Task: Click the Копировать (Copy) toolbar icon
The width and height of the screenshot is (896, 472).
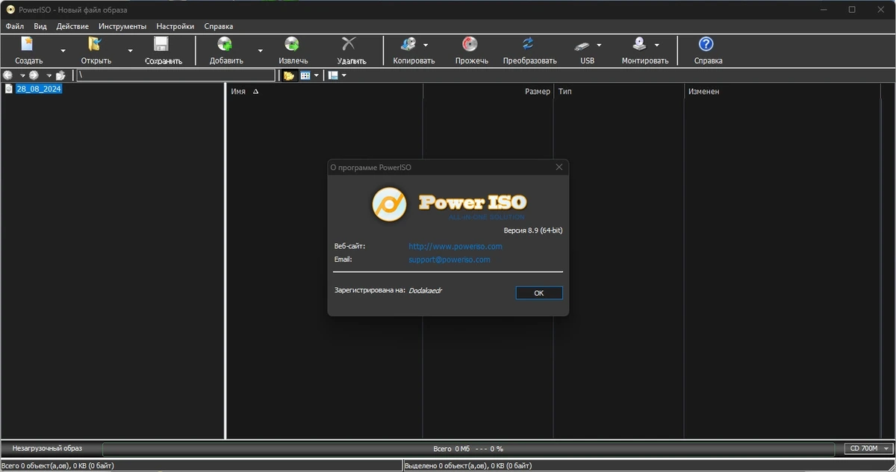Action: pyautogui.click(x=408, y=45)
